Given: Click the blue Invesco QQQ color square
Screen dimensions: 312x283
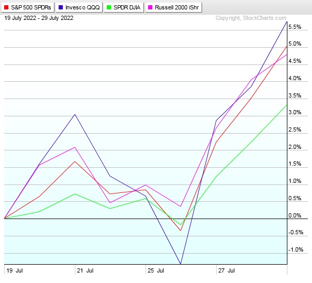Looking at the screenshot, I should click(61, 7).
